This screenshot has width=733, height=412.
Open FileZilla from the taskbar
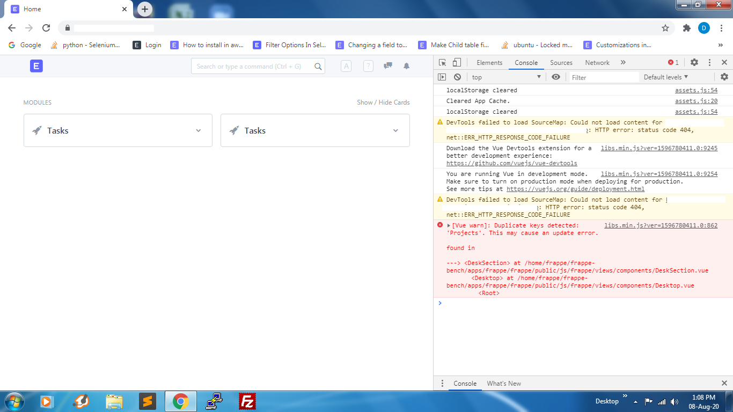(247, 401)
